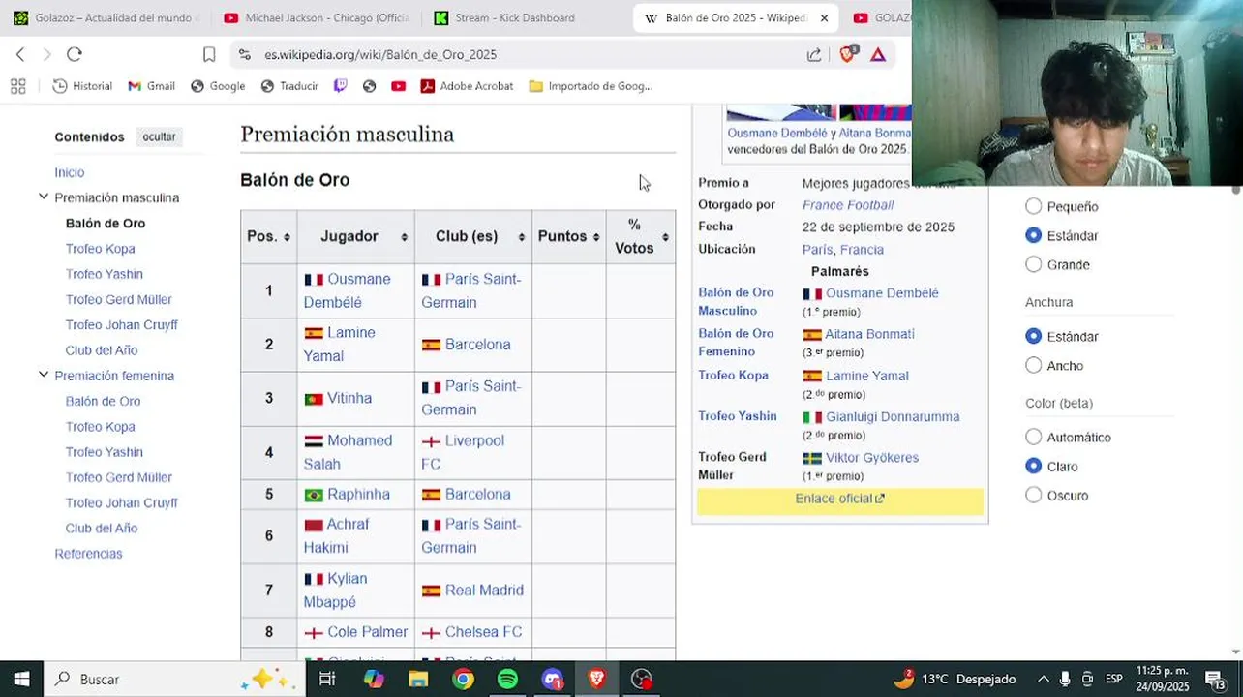Open the Brave Rewards triangle icon

tap(878, 55)
